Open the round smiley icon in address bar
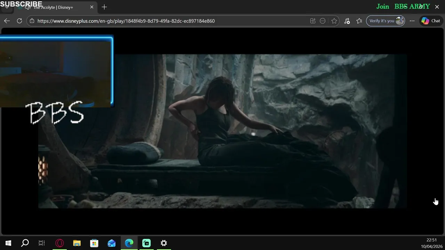Screen dimensions: 445x250 (323, 21)
